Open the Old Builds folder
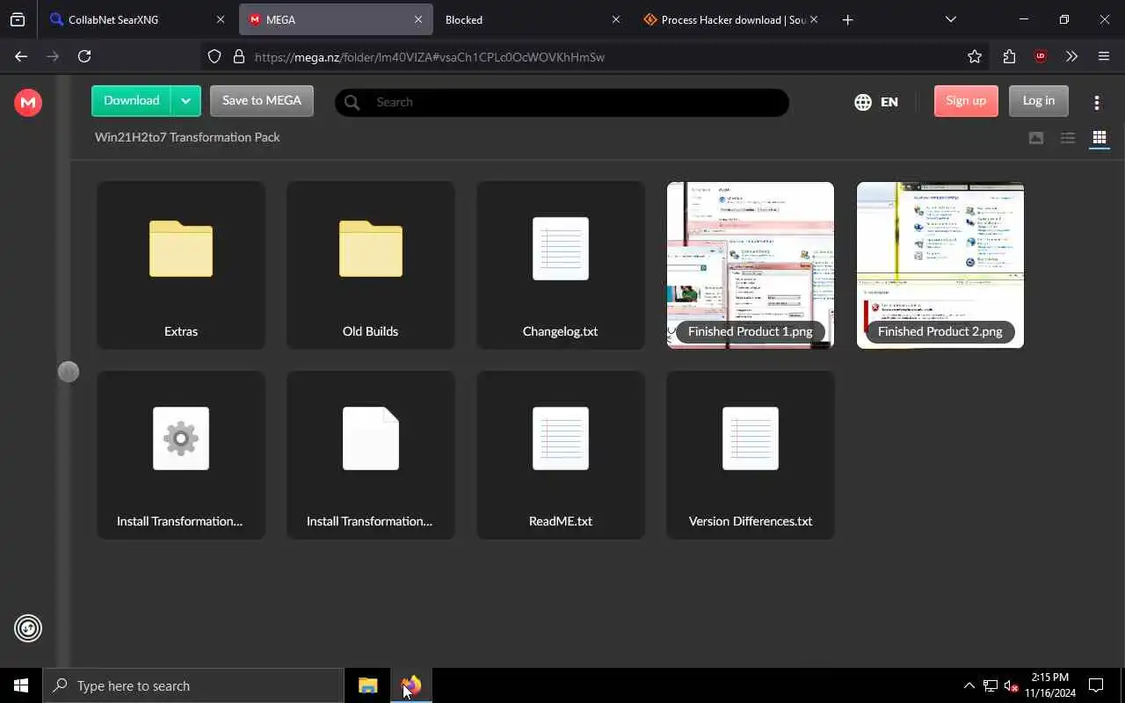Image resolution: width=1125 pixels, height=703 pixels. click(371, 265)
